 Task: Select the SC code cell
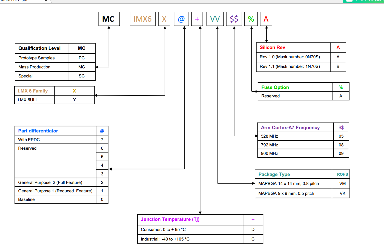coord(82,76)
